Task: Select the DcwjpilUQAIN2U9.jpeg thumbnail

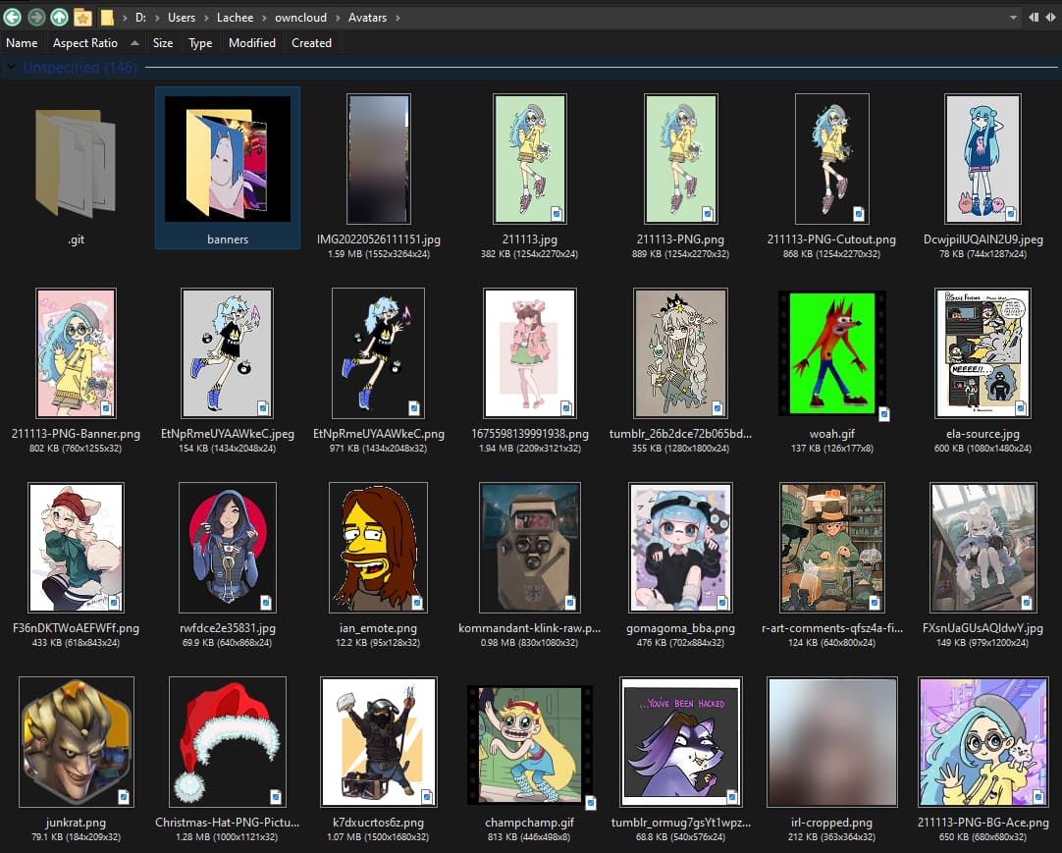Action: click(x=982, y=159)
